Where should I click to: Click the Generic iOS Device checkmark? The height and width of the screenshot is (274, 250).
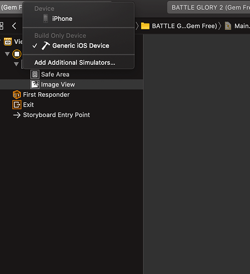[35, 46]
